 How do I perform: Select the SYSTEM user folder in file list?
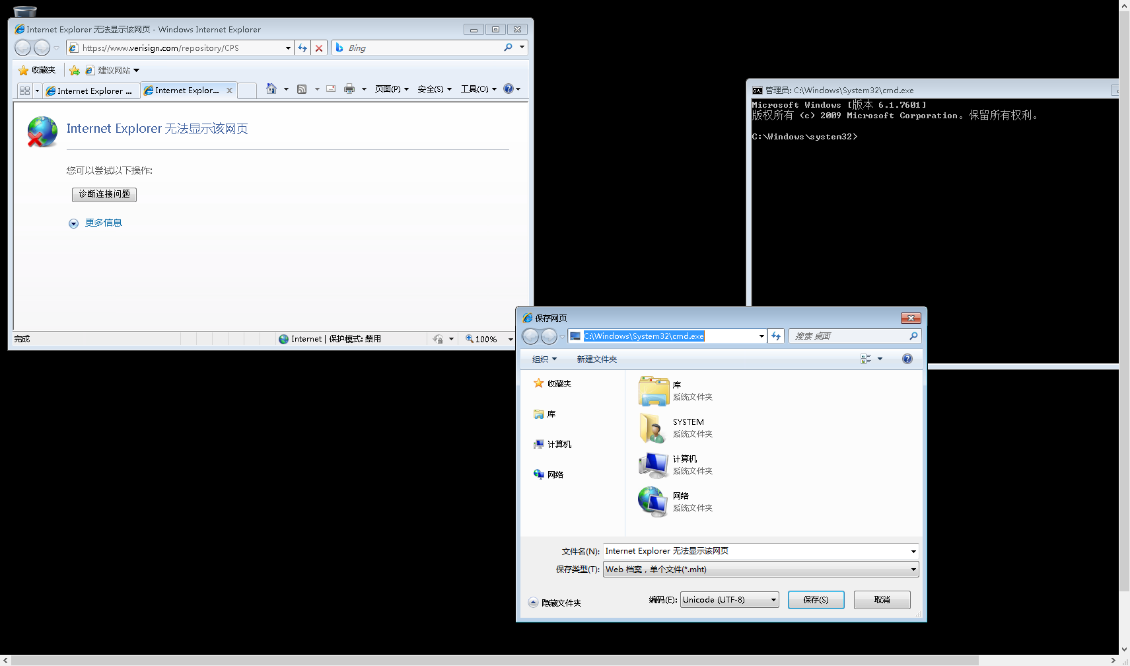[x=676, y=427]
